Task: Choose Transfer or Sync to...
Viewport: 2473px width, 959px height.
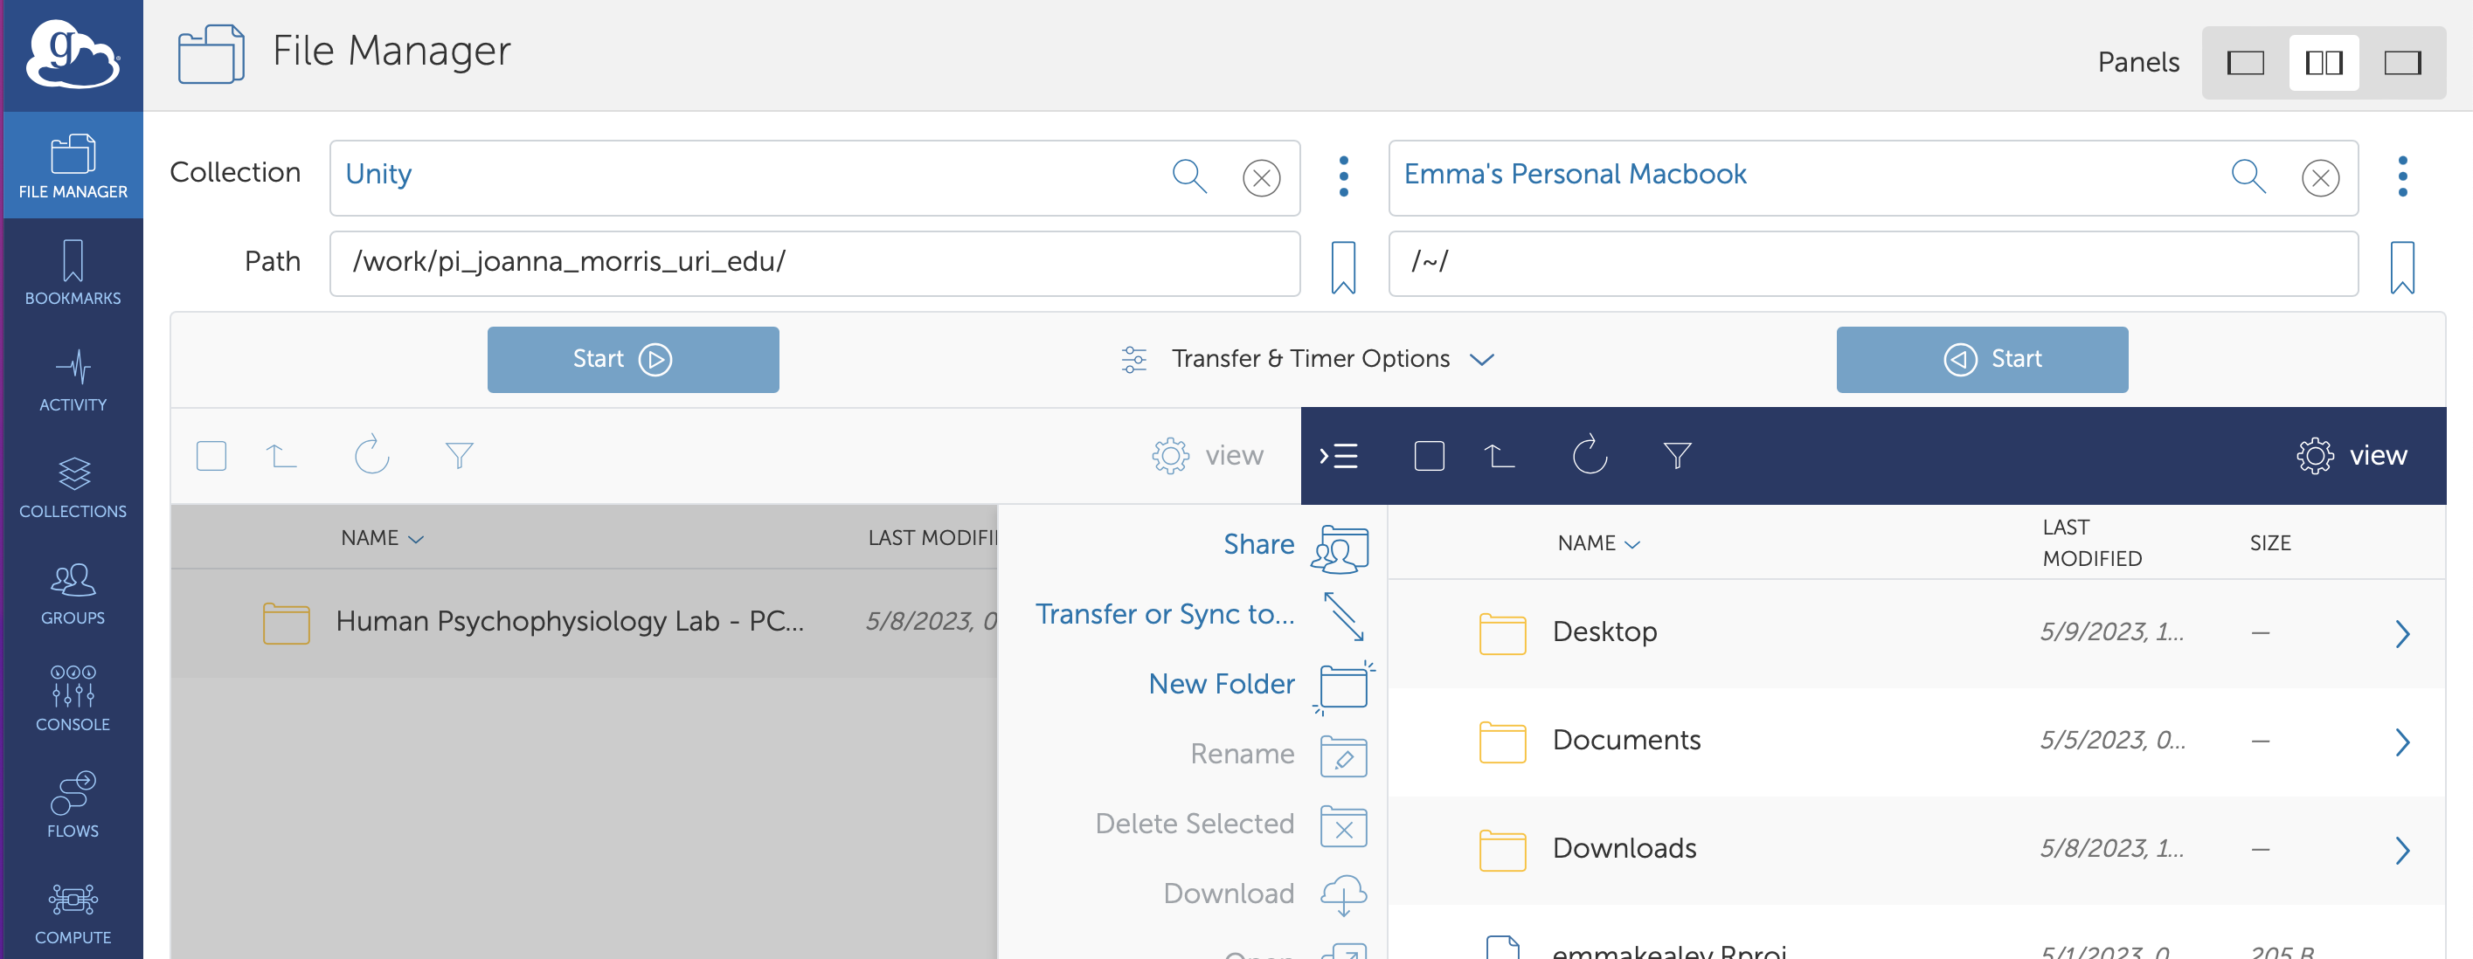Action: click(x=1201, y=616)
